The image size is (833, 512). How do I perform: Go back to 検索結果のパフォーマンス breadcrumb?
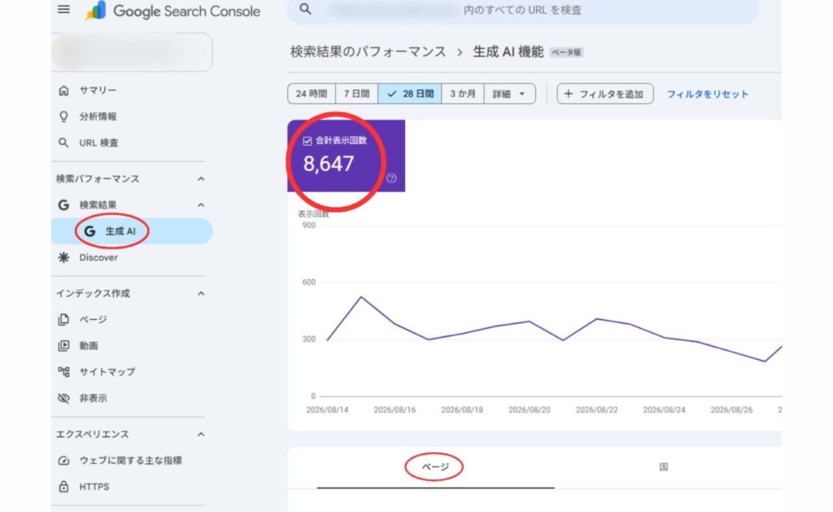369,51
